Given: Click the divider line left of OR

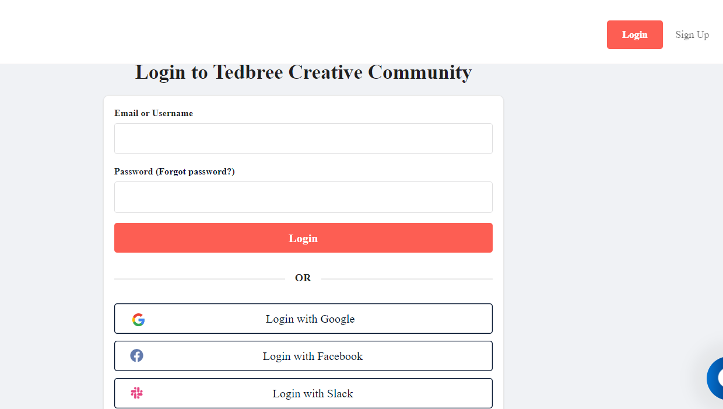Looking at the screenshot, I should point(198,279).
